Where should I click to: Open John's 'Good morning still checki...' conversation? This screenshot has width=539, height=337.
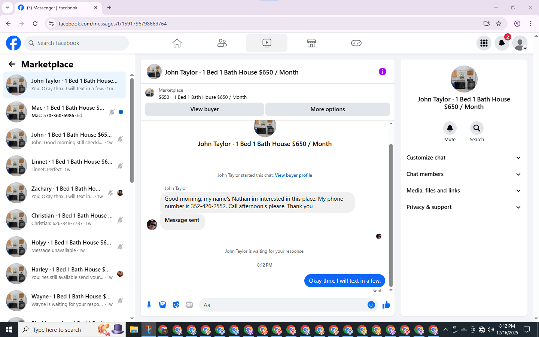pos(64,139)
